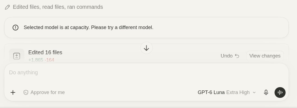Viewport: 297px width, 108px height.
Task: Toggle the 'Approve for me' option
Action: coord(44,92)
